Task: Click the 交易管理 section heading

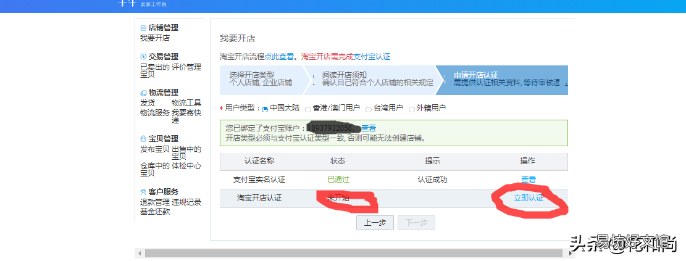Action: (163, 56)
